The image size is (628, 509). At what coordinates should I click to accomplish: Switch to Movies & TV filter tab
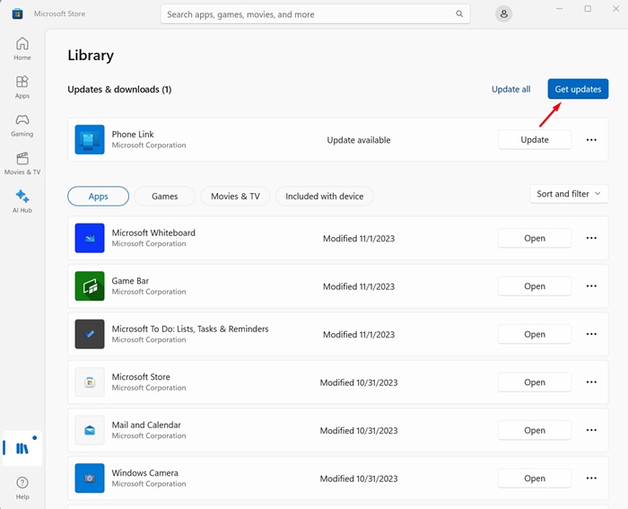coord(235,197)
